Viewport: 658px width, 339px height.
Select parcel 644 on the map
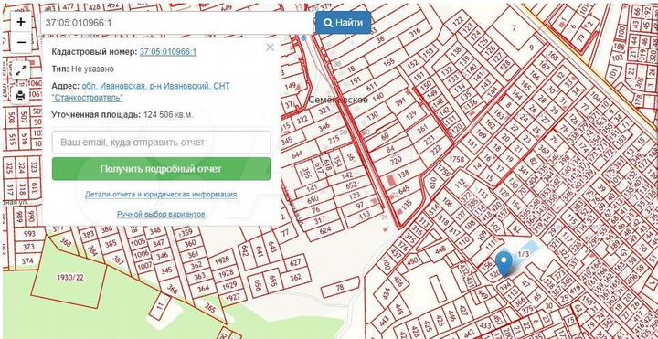click(x=297, y=154)
